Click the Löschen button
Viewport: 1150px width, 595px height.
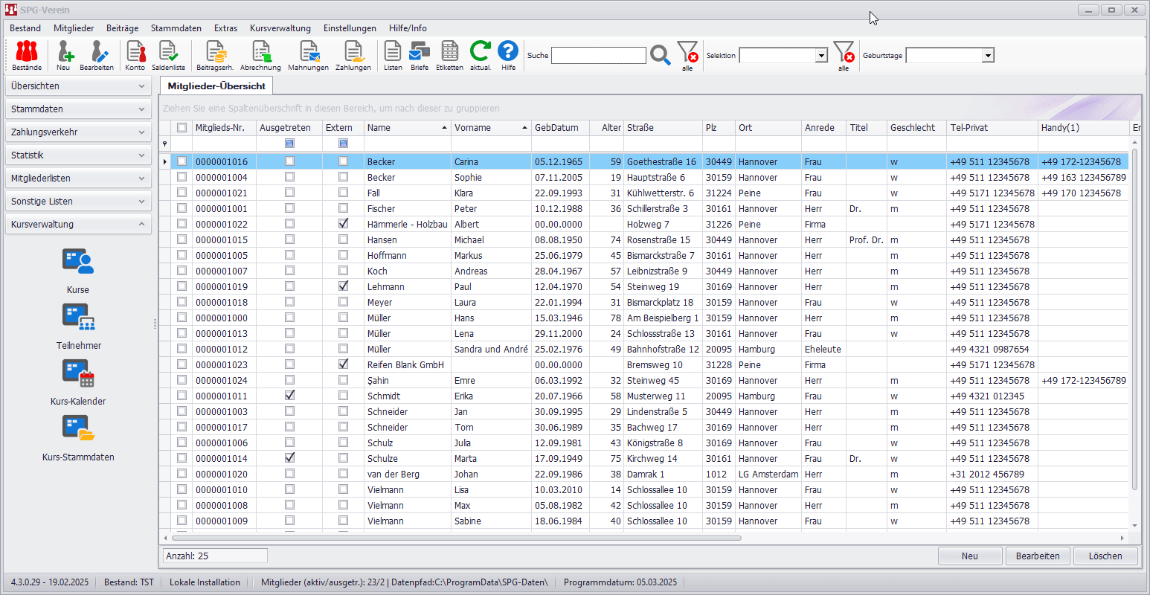pos(1105,556)
